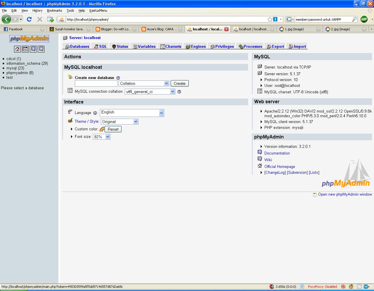This screenshot has width=374, height=291.
Task: Select the cdcol (1) database
Action: click(x=14, y=59)
